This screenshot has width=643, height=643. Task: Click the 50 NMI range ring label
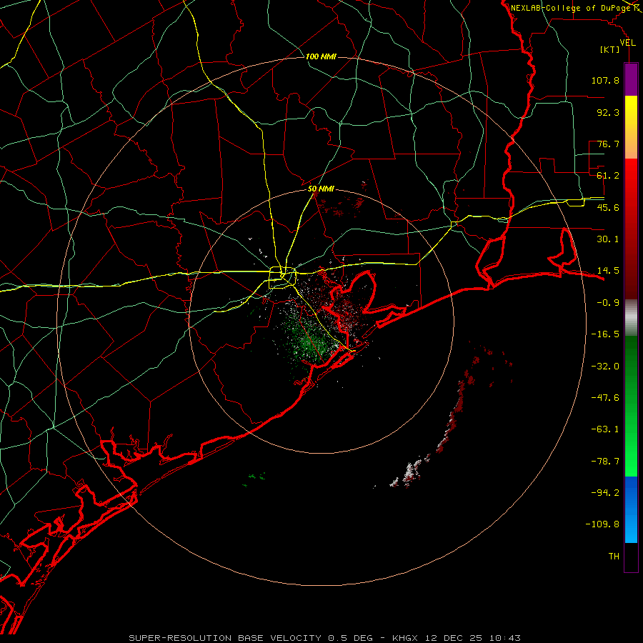(321, 189)
